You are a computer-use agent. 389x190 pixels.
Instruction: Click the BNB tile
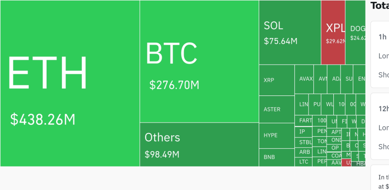pos(276,157)
